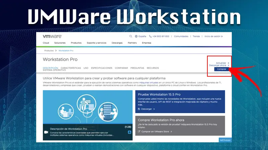Open the Partners menu
Screen dimensions: 268x150
click(x=132, y=43)
